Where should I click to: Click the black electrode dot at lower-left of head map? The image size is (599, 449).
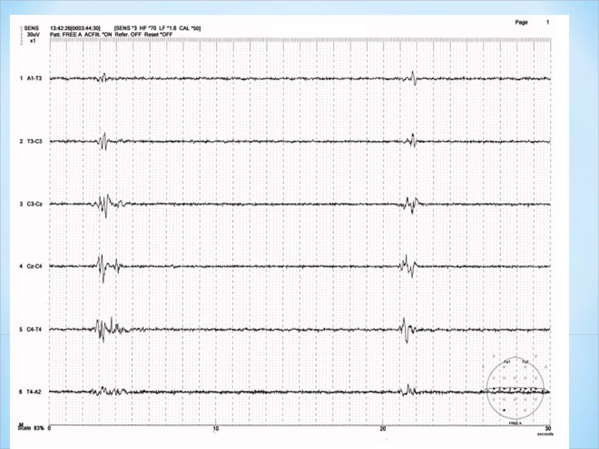point(504,410)
